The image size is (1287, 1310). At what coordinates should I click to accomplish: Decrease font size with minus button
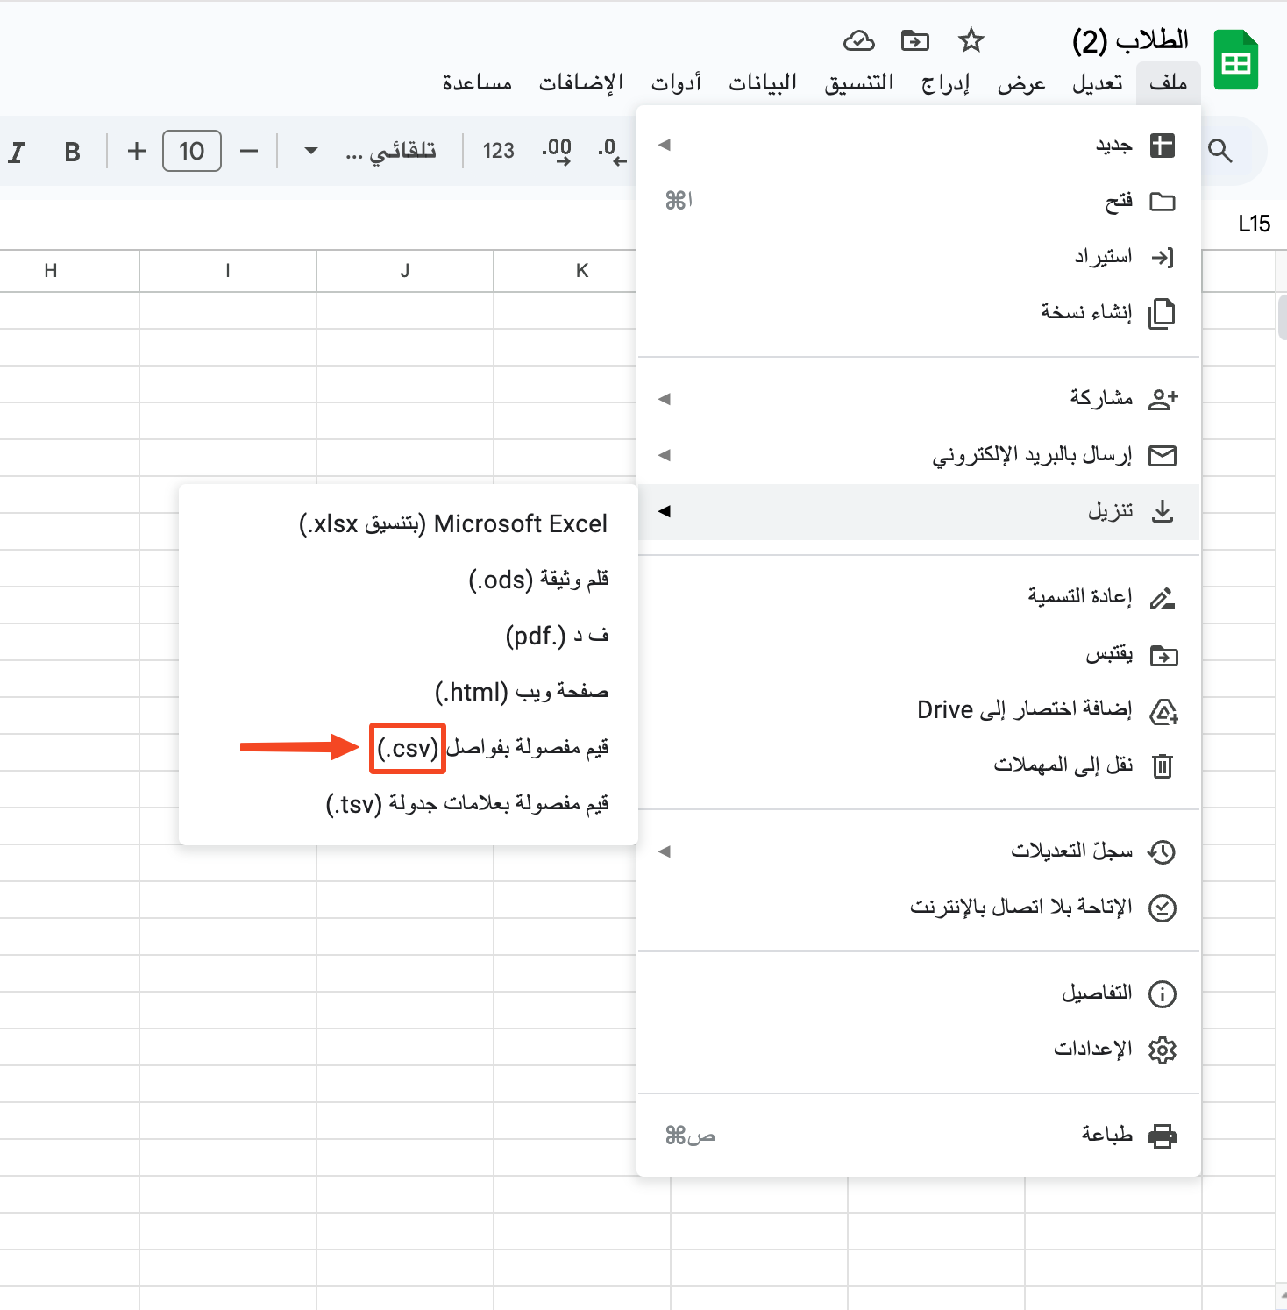tap(249, 151)
